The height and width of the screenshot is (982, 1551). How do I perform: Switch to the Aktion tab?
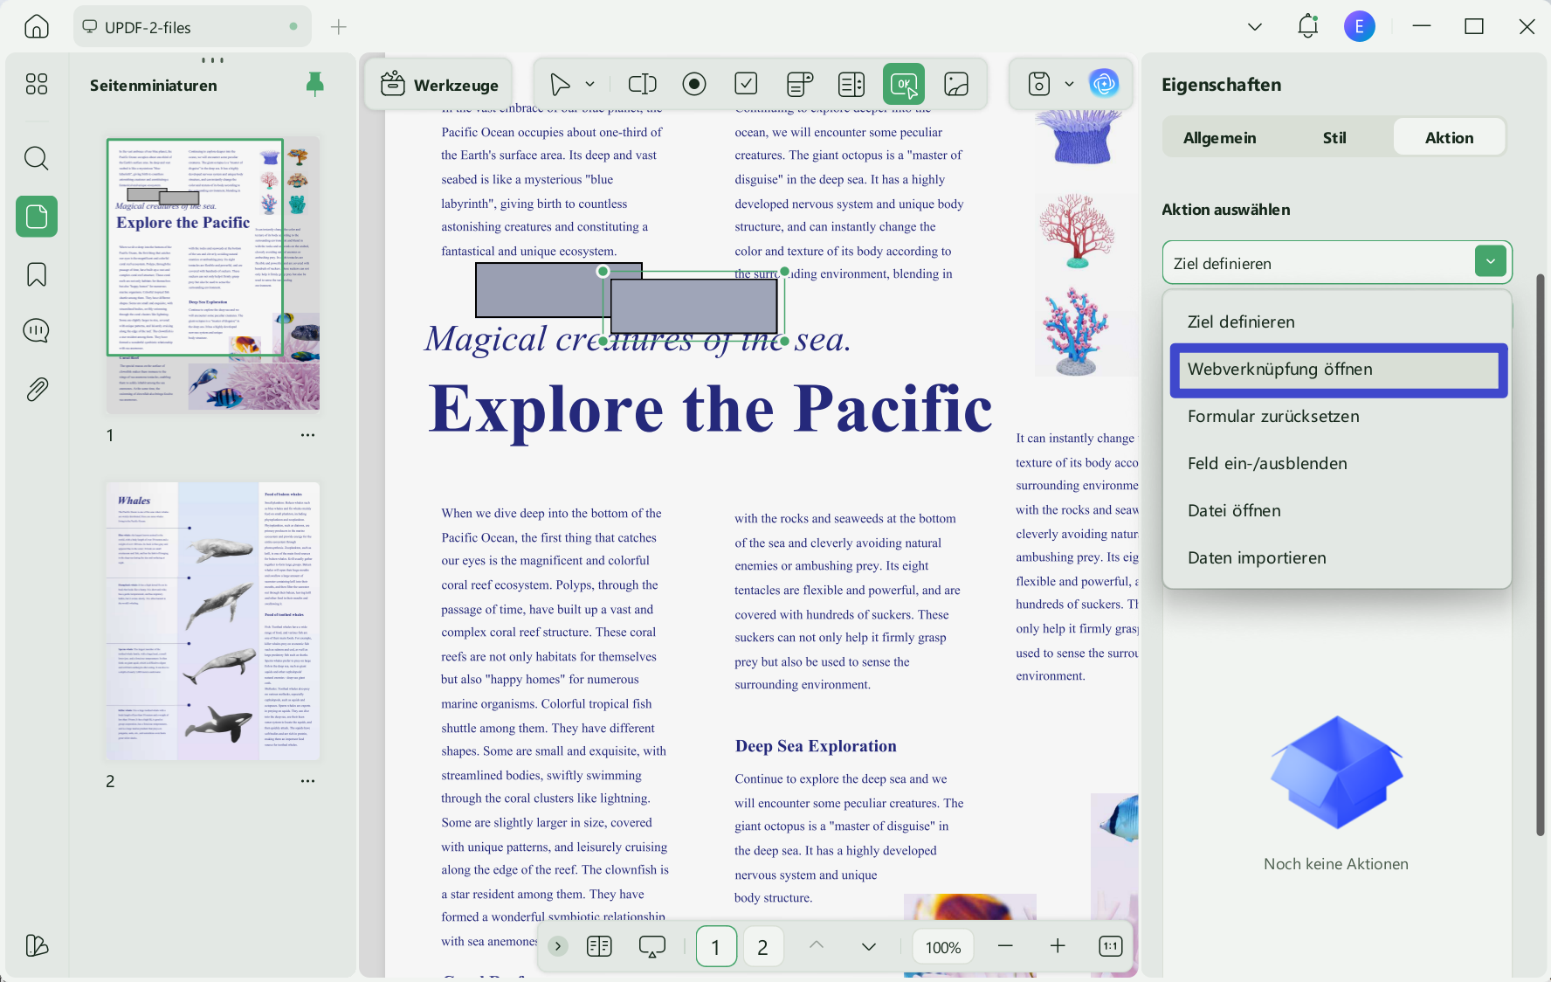1449,138
